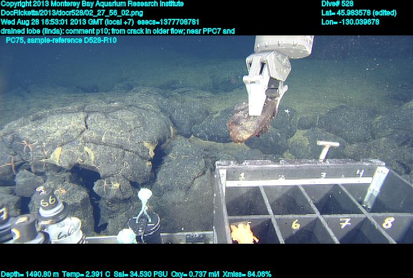Click the Dive# 528 label
Screen dimensions: 413x278
pos(337,4)
